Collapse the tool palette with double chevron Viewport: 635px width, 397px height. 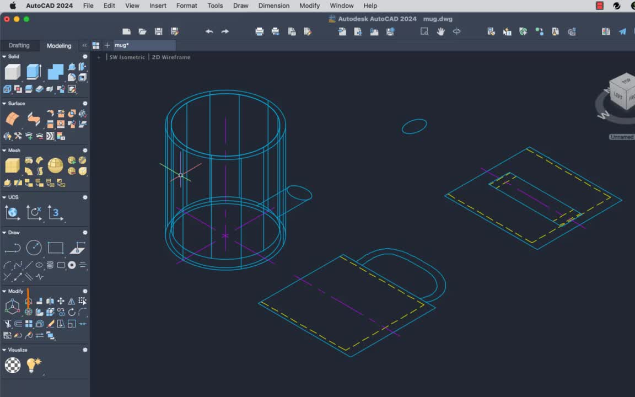[x=84, y=45]
